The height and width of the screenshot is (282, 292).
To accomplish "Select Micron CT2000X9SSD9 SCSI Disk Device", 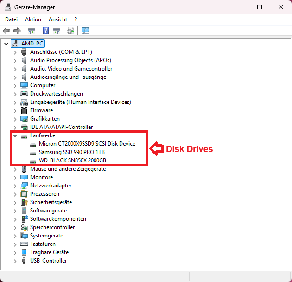I will [x=87, y=144].
